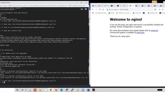Go back in the nginx browser
Image resolution: width=165 pixels, height=92 pixels.
point(93,9)
